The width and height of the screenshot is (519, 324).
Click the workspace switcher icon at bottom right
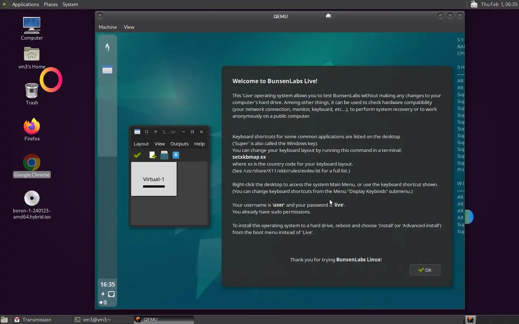471,320
